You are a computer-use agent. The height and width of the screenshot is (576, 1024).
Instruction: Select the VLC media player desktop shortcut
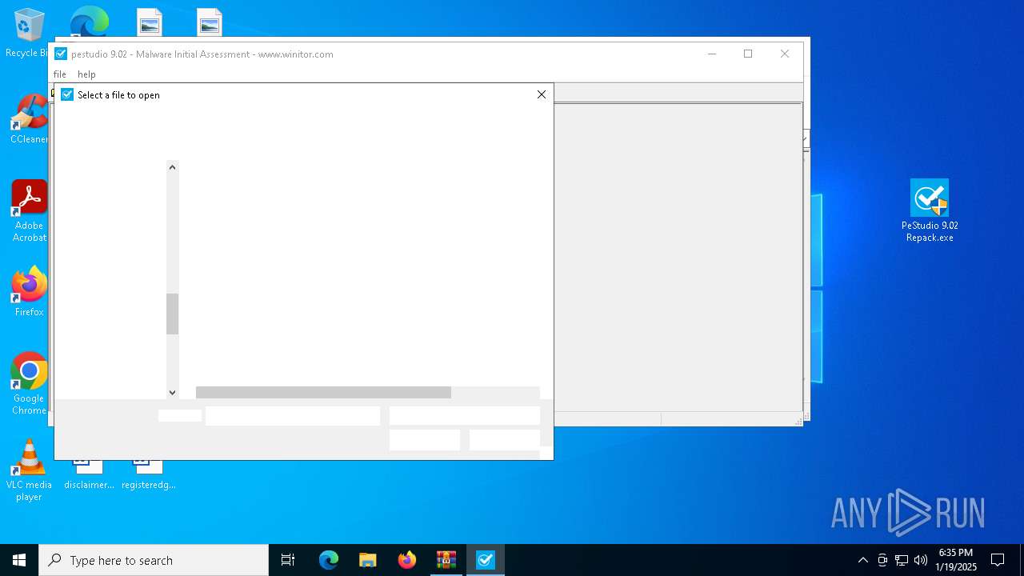point(29,470)
